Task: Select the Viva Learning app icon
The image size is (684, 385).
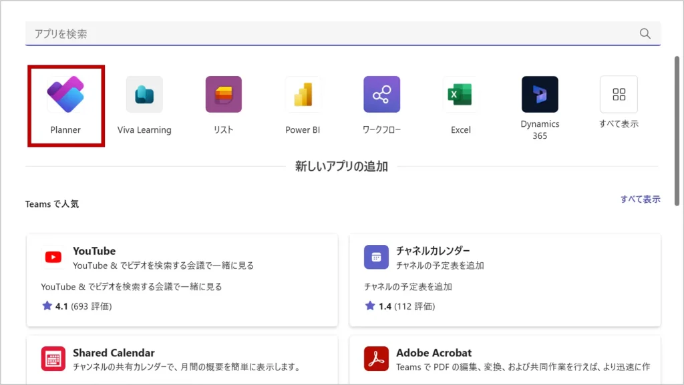Action: (144, 95)
